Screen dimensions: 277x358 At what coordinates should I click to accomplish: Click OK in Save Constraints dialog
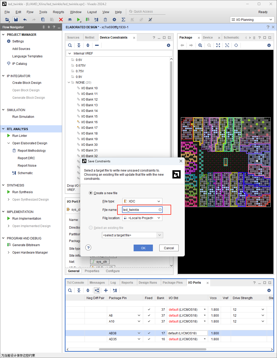143,248
